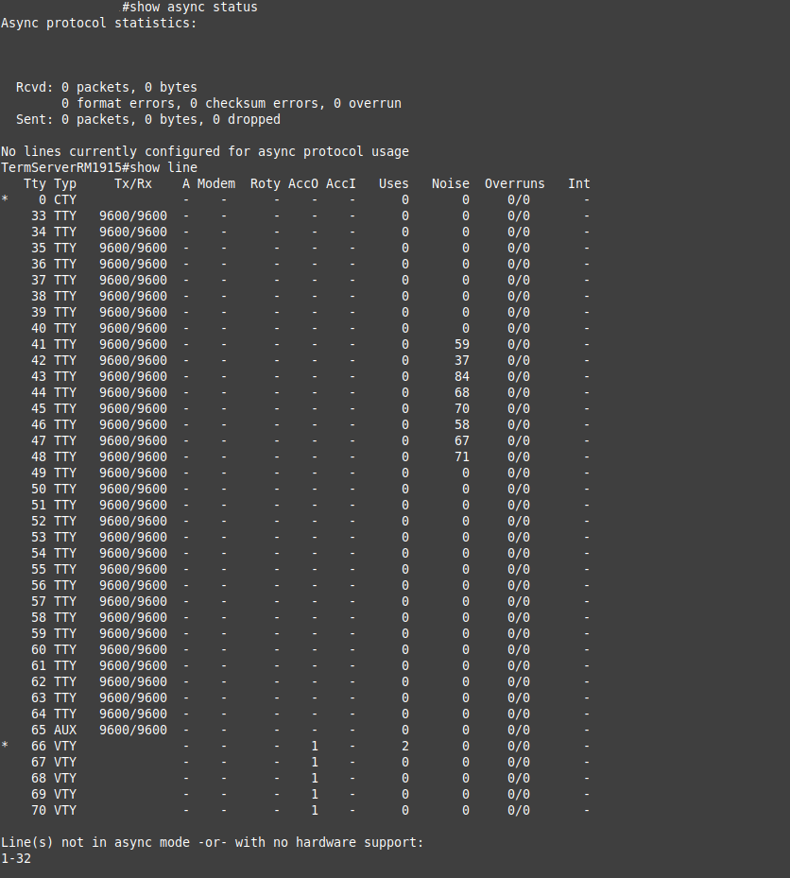Click noise value 37 for Tty 42
This screenshot has height=878, width=790.
(x=462, y=361)
